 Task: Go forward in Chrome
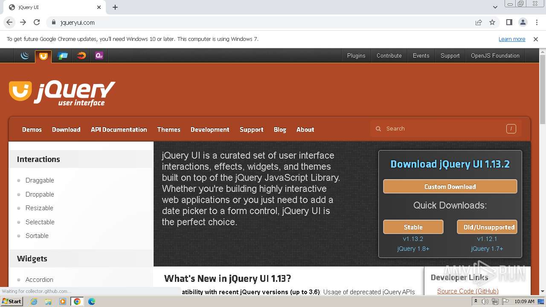pyautogui.click(x=23, y=23)
